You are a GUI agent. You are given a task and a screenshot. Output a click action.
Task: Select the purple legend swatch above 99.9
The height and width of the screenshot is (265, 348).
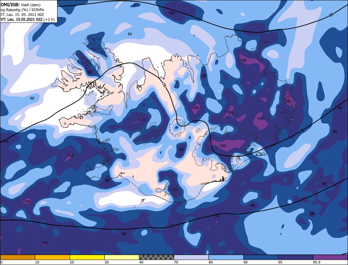(x=331, y=257)
